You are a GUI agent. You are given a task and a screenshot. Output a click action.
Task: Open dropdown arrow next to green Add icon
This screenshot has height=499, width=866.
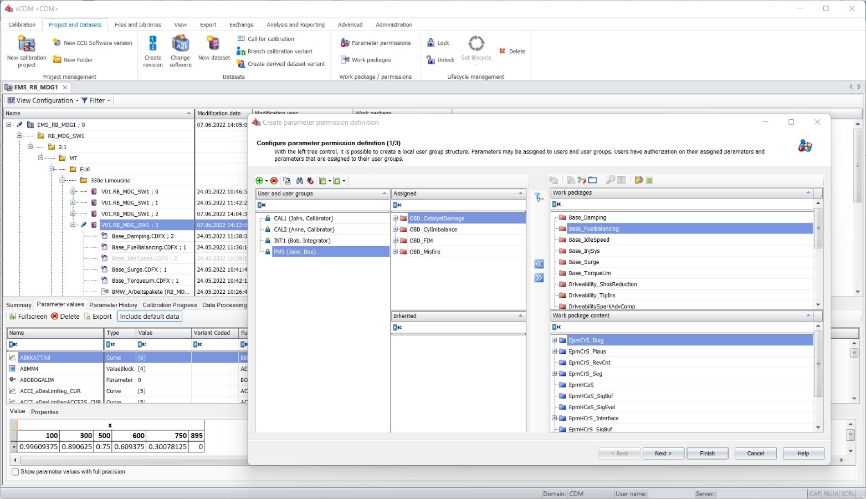tap(267, 181)
